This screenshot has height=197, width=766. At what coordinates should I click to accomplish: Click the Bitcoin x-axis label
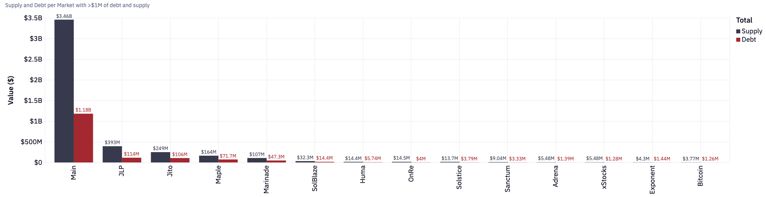click(x=700, y=176)
